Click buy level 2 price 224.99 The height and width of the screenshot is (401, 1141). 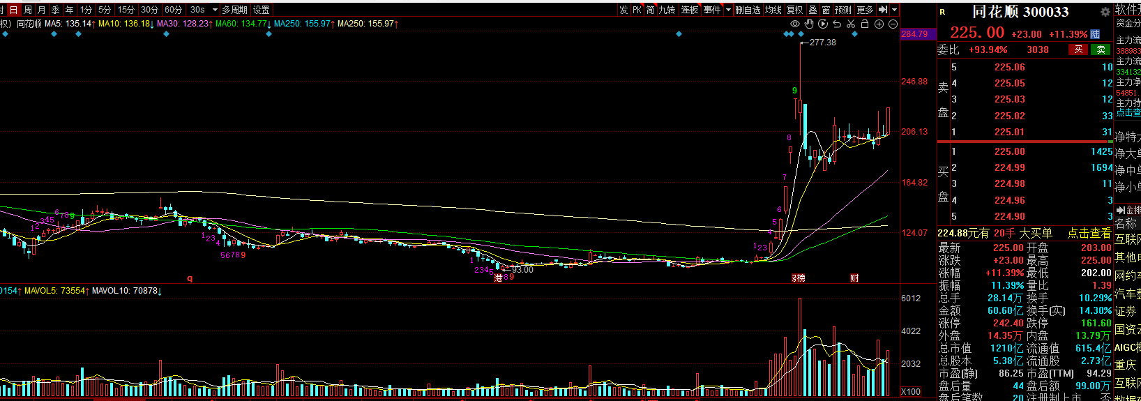tap(1010, 167)
